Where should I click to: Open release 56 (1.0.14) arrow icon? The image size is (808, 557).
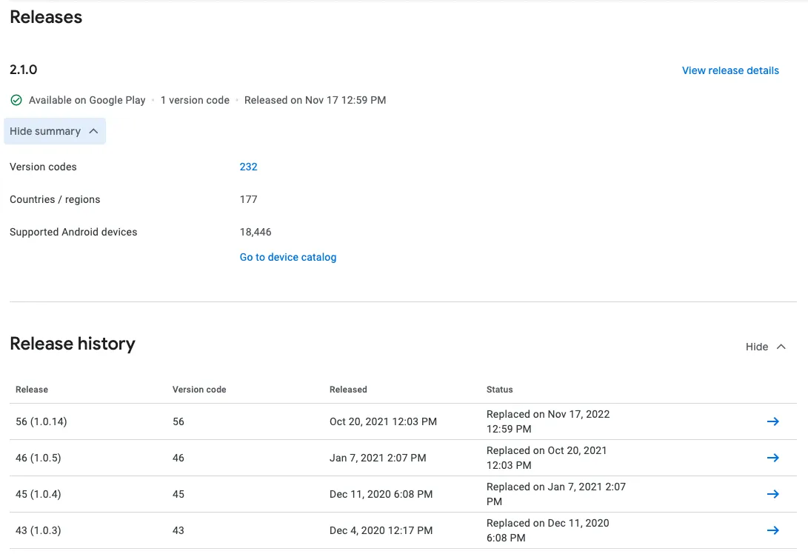pos(772,421)
